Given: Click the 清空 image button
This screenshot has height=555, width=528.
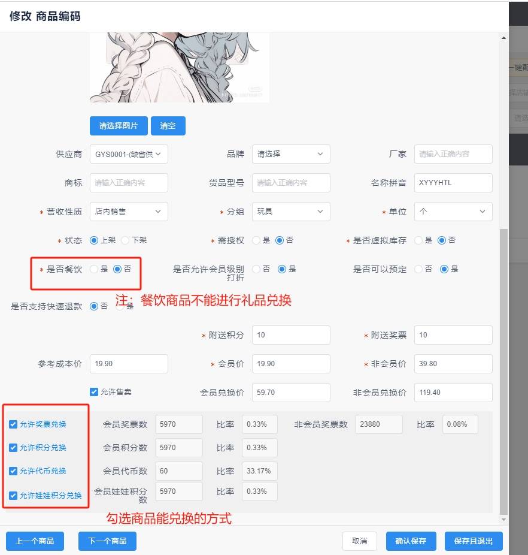Looking at the screenshot, I should click(168, 126).
